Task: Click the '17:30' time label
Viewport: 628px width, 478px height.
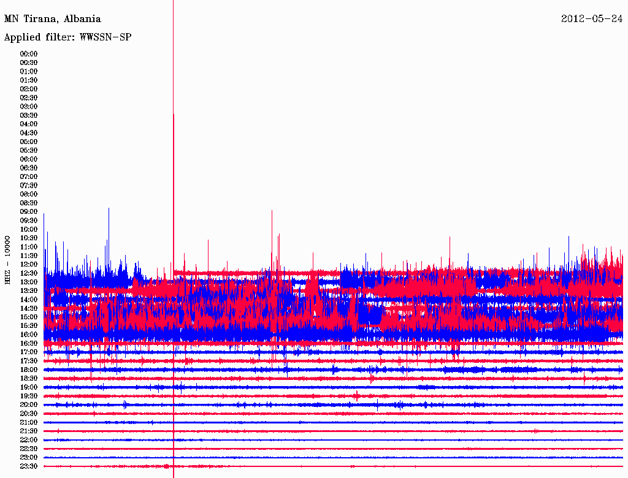Action: point(29,361)
